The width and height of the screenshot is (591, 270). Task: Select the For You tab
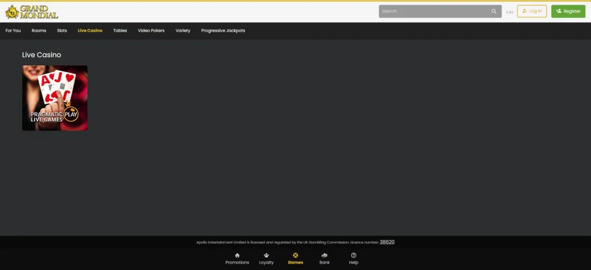pyautogui.click(x=13, y=31)
